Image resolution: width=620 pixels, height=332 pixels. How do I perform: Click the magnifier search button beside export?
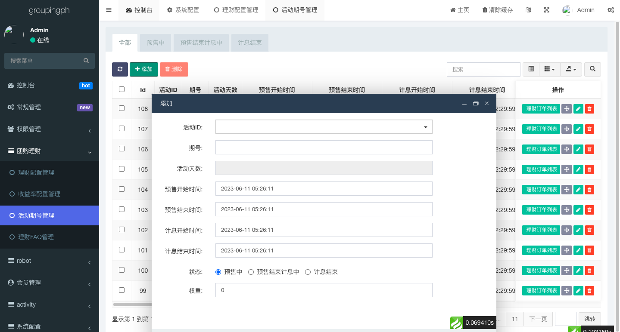pyautogui.click(x=592, y=69)
